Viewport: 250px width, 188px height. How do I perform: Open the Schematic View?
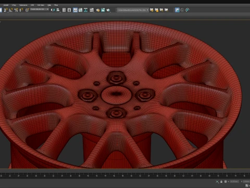pyautogui.click(x=85, y=10)
